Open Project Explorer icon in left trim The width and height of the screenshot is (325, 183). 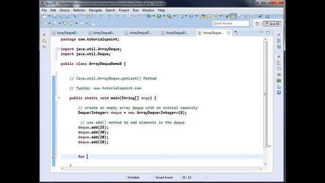(44, 41)
